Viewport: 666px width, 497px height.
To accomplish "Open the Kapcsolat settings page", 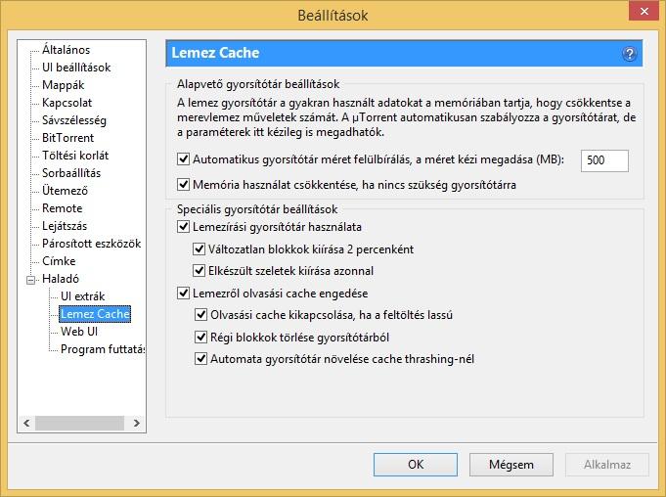I will pyautogui.click(x=67, y=103).
